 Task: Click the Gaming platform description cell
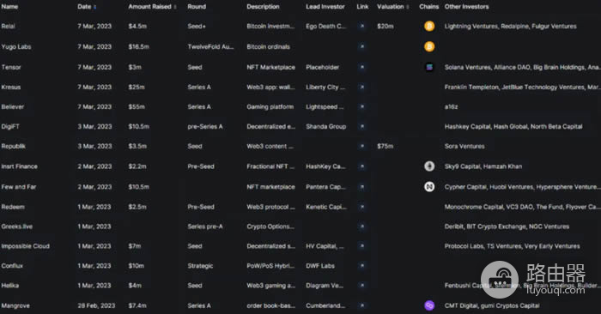270,107
